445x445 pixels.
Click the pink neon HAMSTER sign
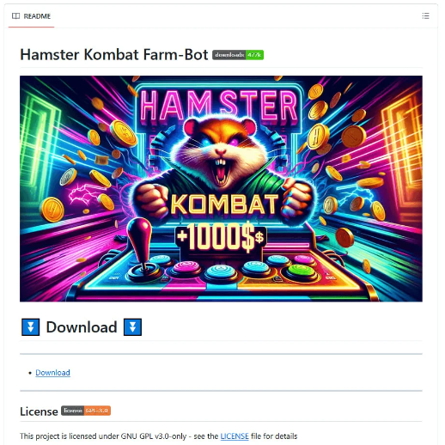point(219,105)
